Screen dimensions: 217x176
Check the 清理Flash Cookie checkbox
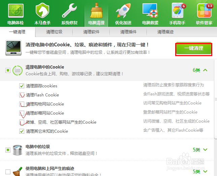pos(22,95)
